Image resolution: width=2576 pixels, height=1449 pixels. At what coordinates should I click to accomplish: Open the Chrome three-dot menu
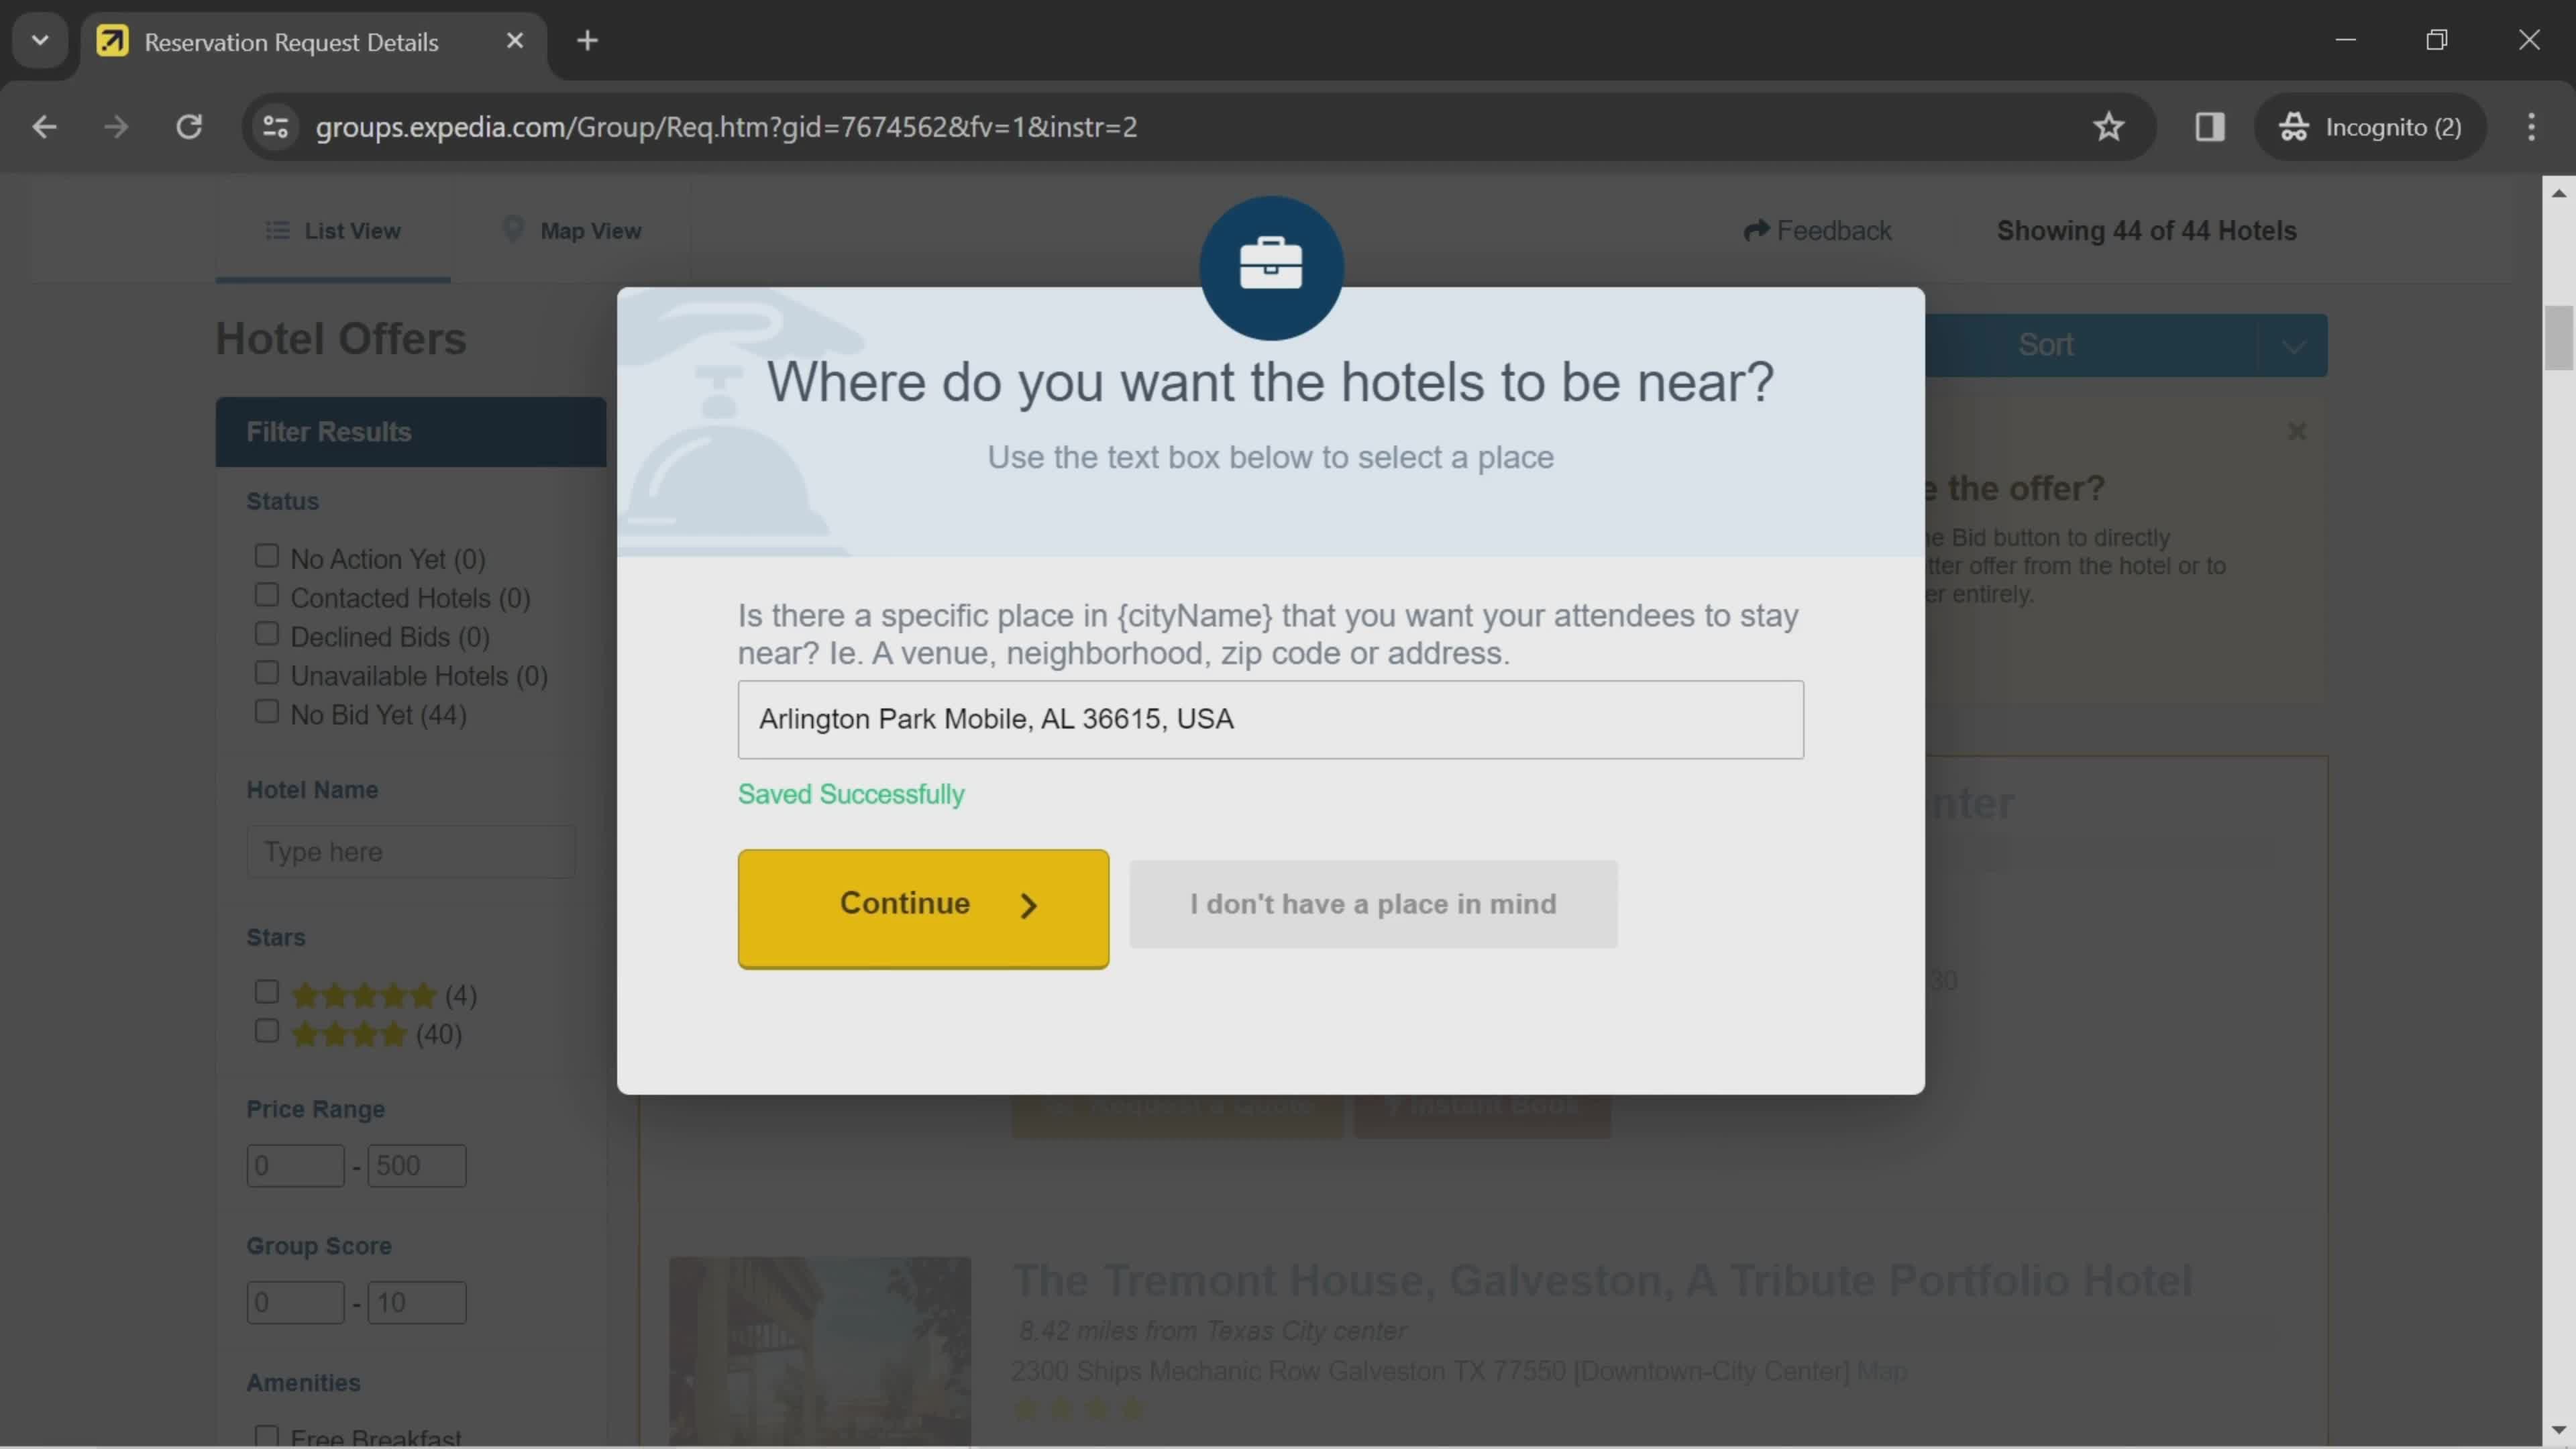(2531, 127)
